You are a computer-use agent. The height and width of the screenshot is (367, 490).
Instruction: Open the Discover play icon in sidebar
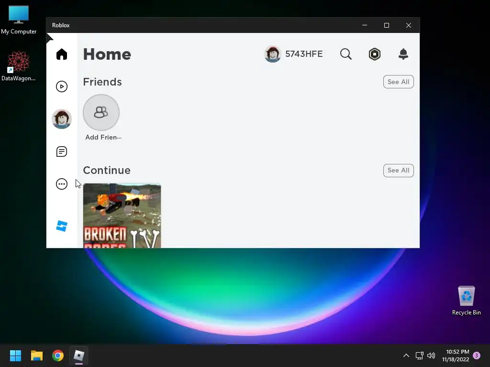click(62, 86)
